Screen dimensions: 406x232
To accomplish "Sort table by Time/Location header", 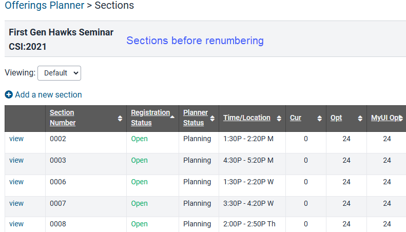I will (247, 118).
